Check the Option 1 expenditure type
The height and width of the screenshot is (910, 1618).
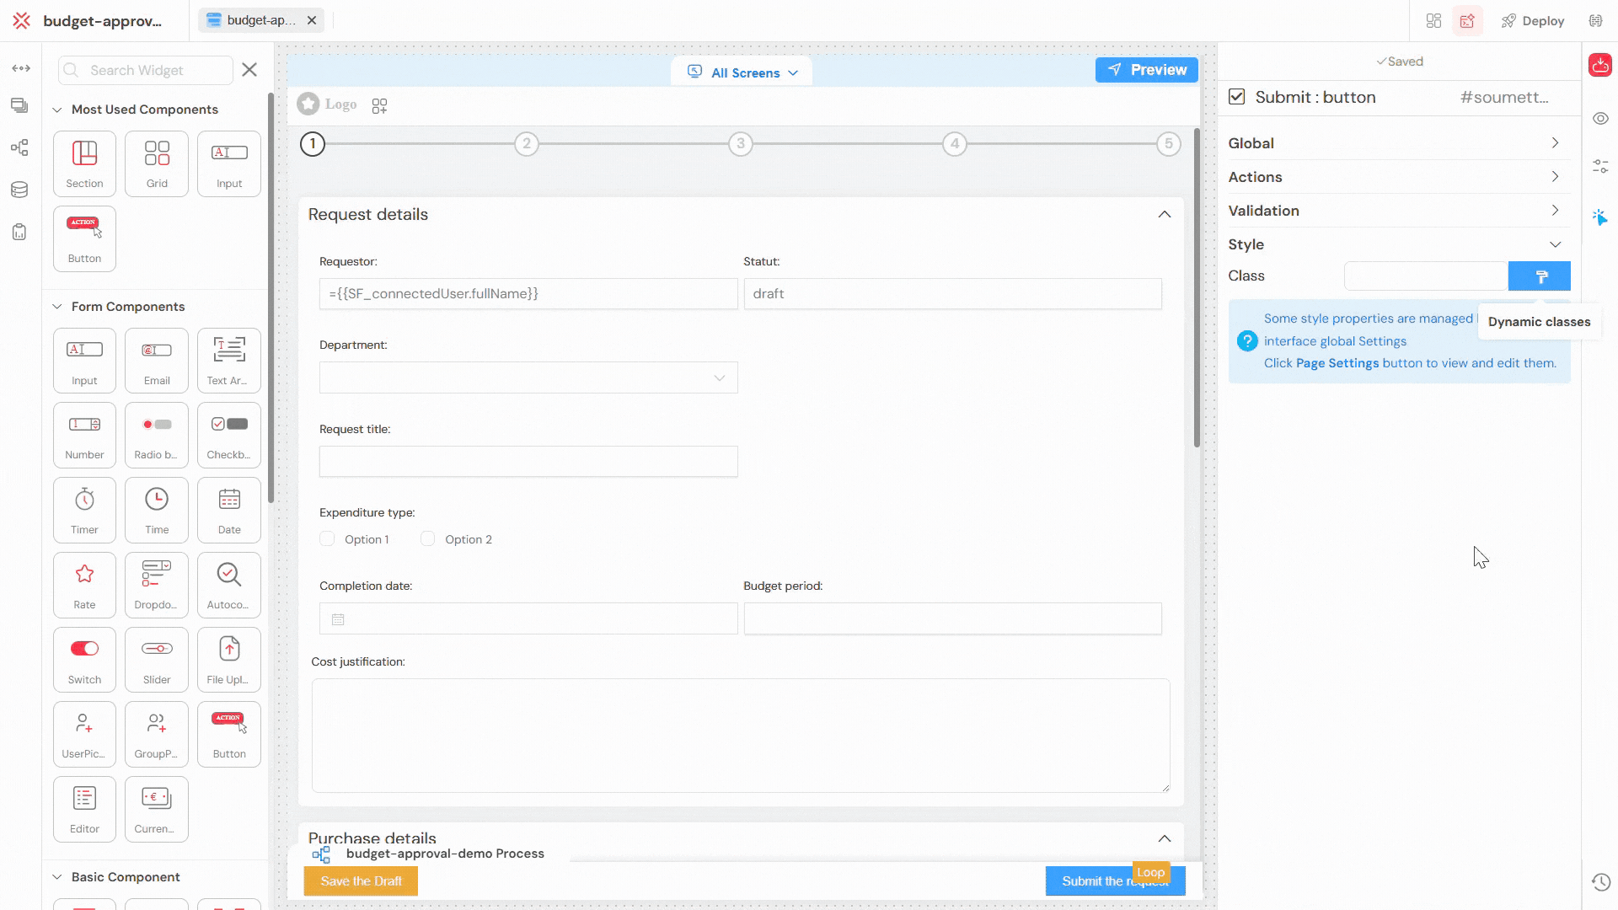tap(327, 538)
